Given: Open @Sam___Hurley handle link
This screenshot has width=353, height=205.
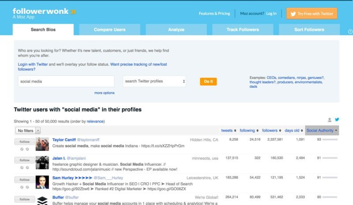Looking at the screenshot, I should click(108, 178).
